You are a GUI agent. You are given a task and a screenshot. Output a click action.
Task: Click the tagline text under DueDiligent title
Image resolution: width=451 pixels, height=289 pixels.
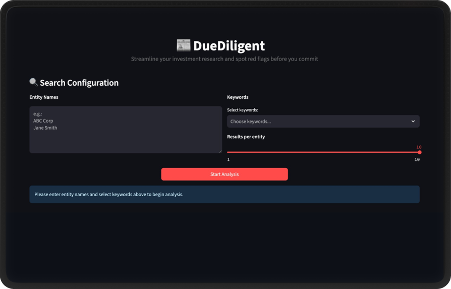224,59
